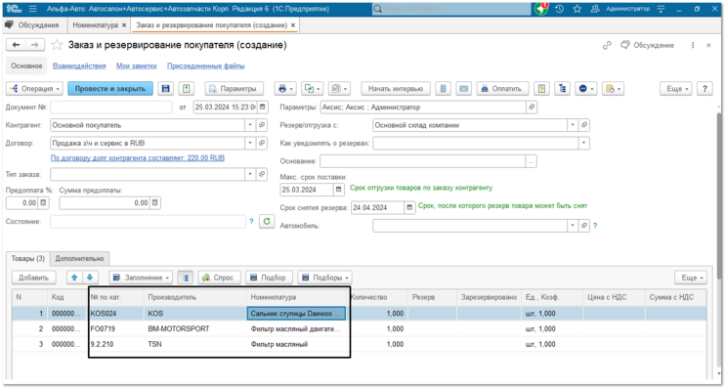Expand the Контрагент dropdown
This screenshot has width=726, height=389.
250,125
